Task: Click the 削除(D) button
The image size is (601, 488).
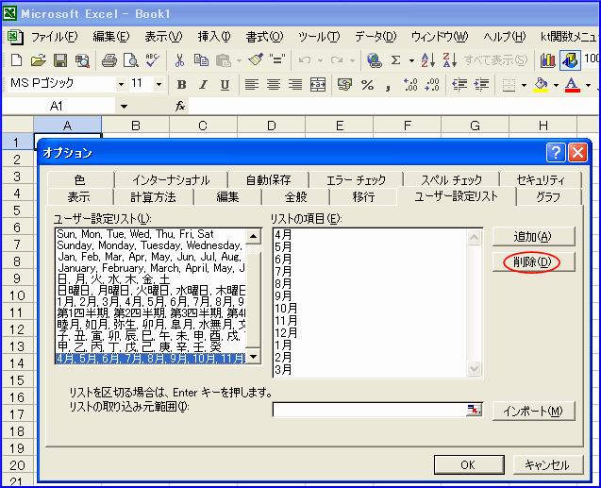Action: coord(534,262)
